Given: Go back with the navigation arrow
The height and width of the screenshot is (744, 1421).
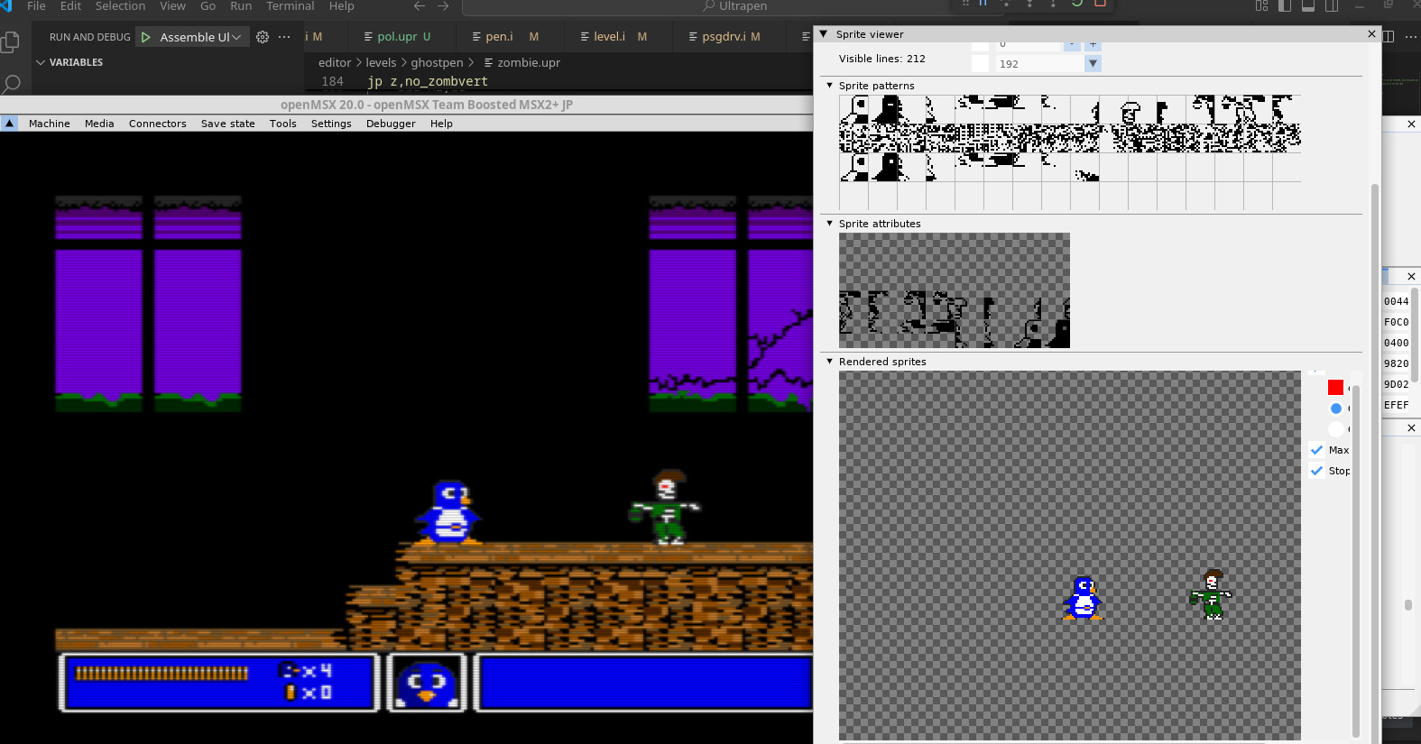Looking at the screenshot, I should (x=420, y=5).
